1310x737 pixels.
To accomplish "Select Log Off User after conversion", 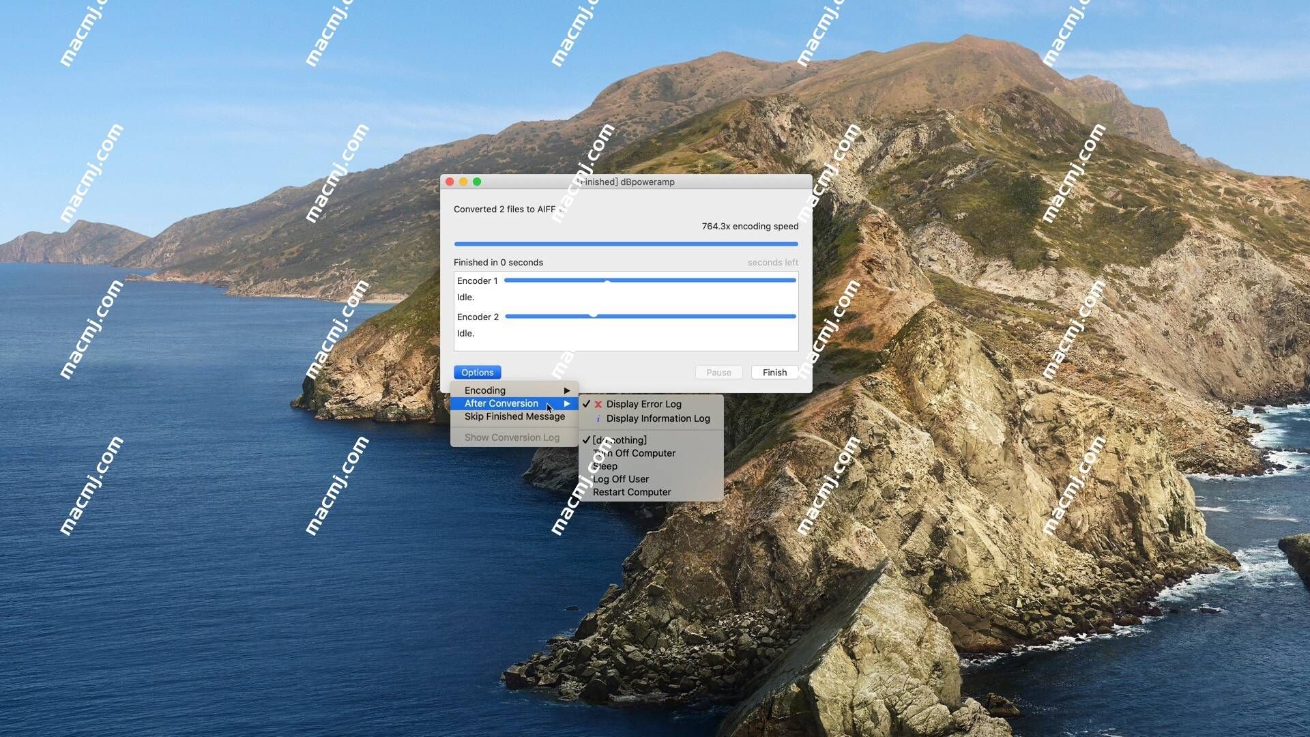I will click(x=621, y=479).
